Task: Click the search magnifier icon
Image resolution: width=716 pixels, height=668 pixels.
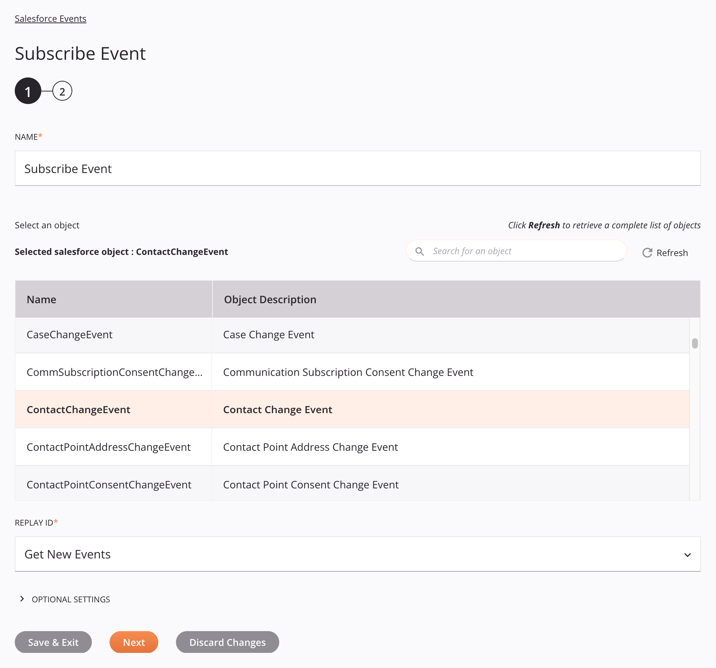Action: click(420, 251)
